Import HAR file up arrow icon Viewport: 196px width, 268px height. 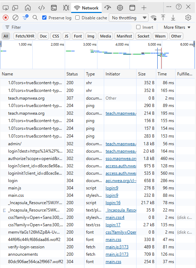click(x=163, y=18)
